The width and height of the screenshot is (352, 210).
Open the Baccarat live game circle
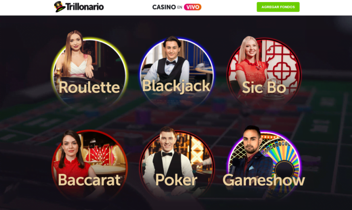(90, 165)
